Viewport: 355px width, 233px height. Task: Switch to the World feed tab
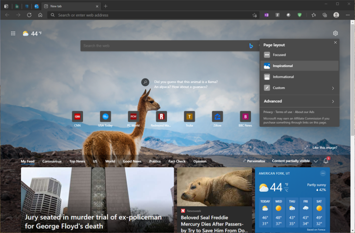pyautogui.click(x=110, y=161)
